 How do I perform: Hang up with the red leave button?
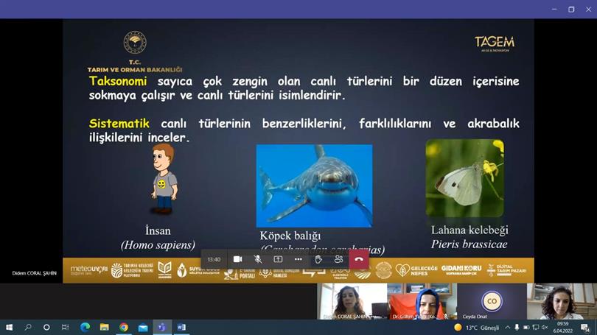click(x=359, y=259)
